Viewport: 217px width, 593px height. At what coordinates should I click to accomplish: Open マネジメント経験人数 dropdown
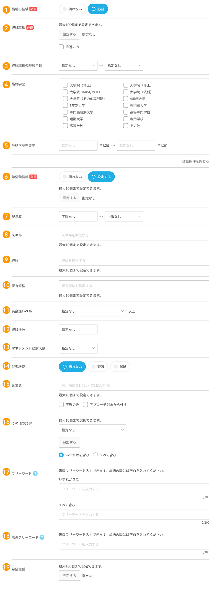pos(78,348)
